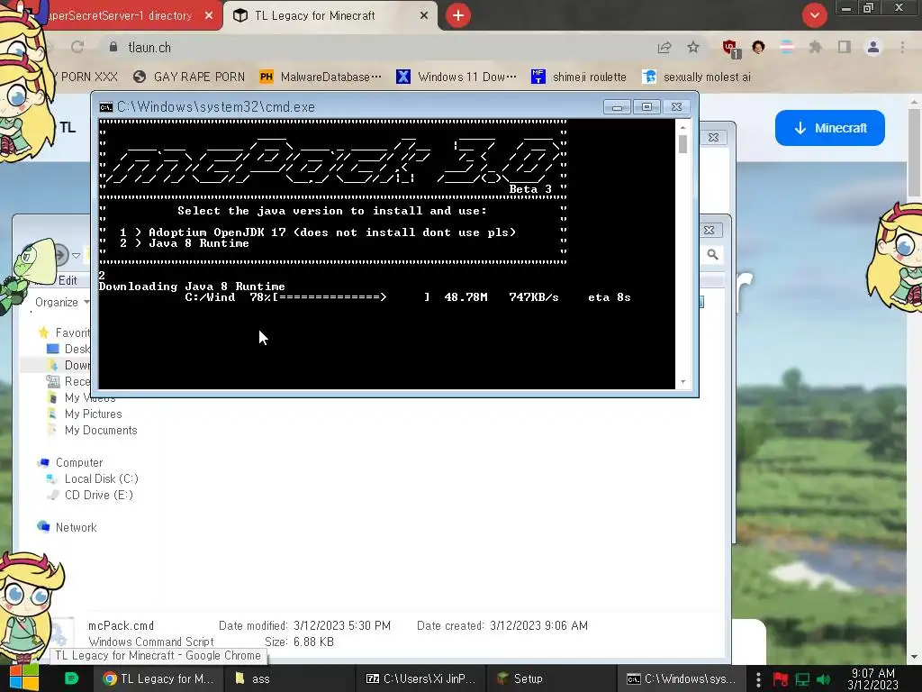The image size is (922, 692).
Task: Select Network in Explorer tree
Action: click(67, 528)
